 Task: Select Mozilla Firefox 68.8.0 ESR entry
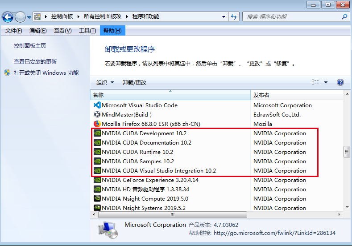(151, 124)
